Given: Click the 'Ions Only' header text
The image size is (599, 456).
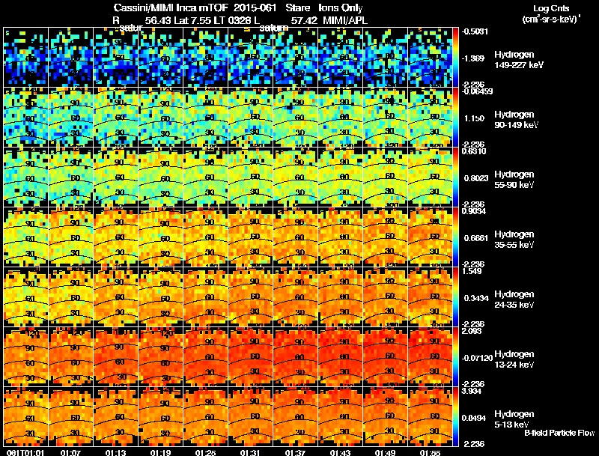Looking at the screenshot, I should (341, 7).
